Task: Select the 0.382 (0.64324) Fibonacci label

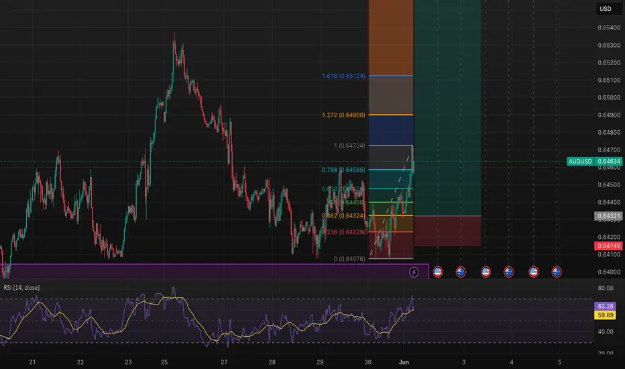Action: pyautogui.click(x=343, y=216)
